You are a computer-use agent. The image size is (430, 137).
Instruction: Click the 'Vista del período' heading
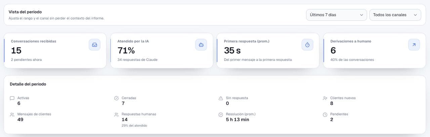coord(25,12)
